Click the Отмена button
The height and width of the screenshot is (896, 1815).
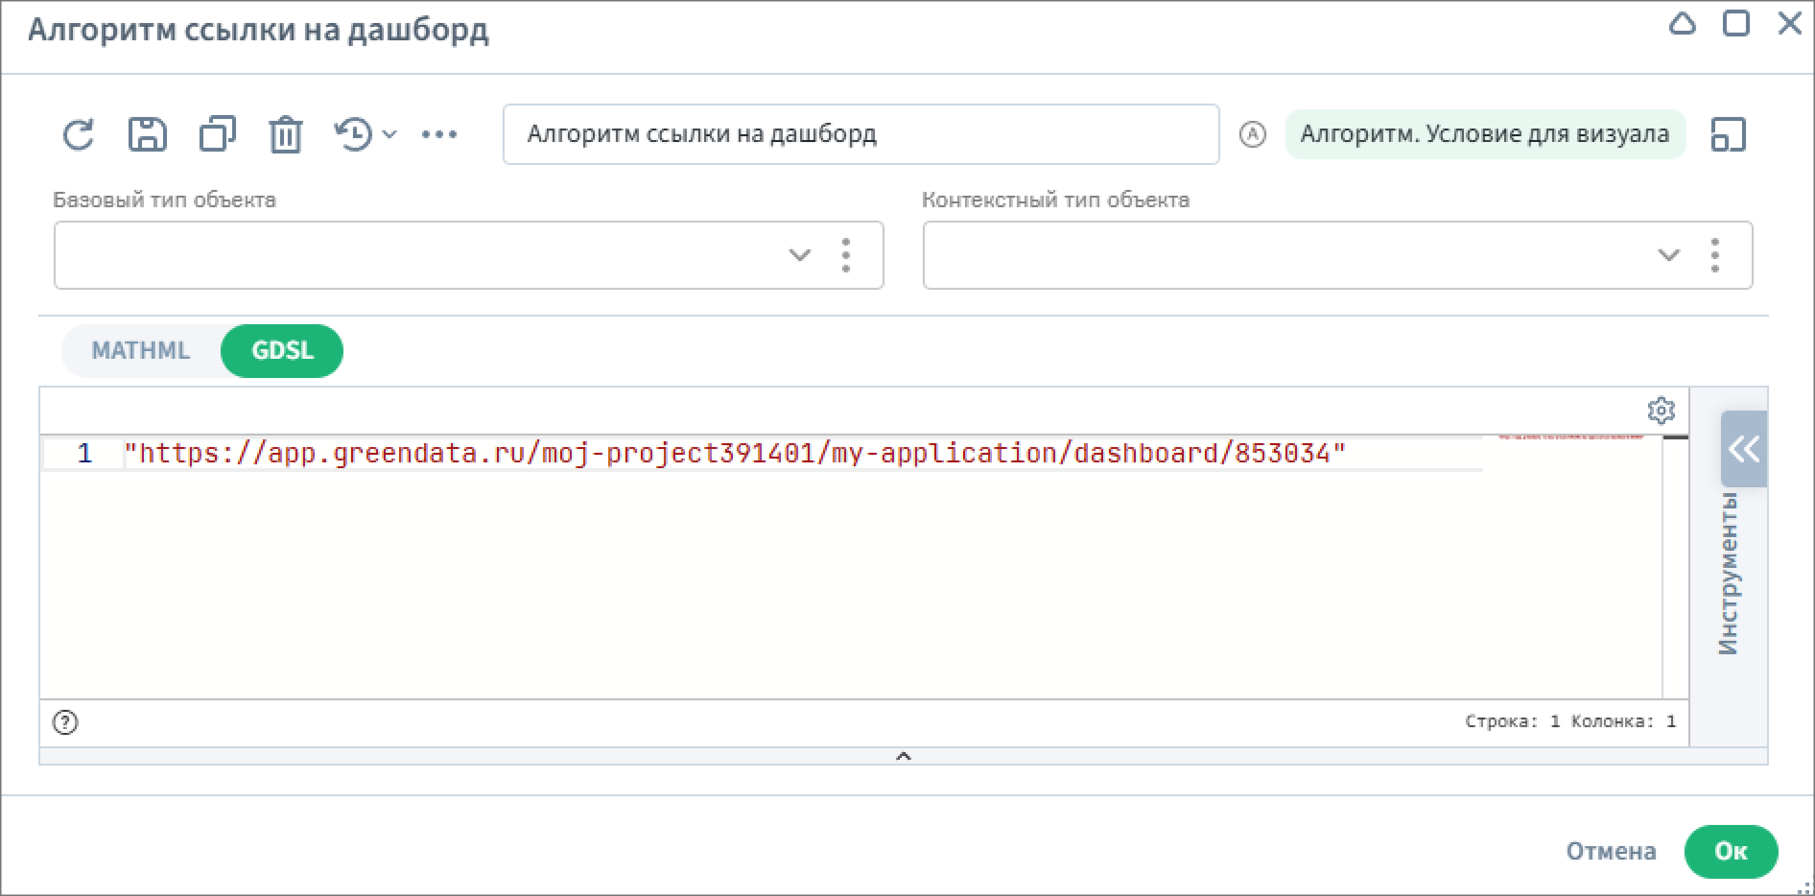tap(1611, 851)
